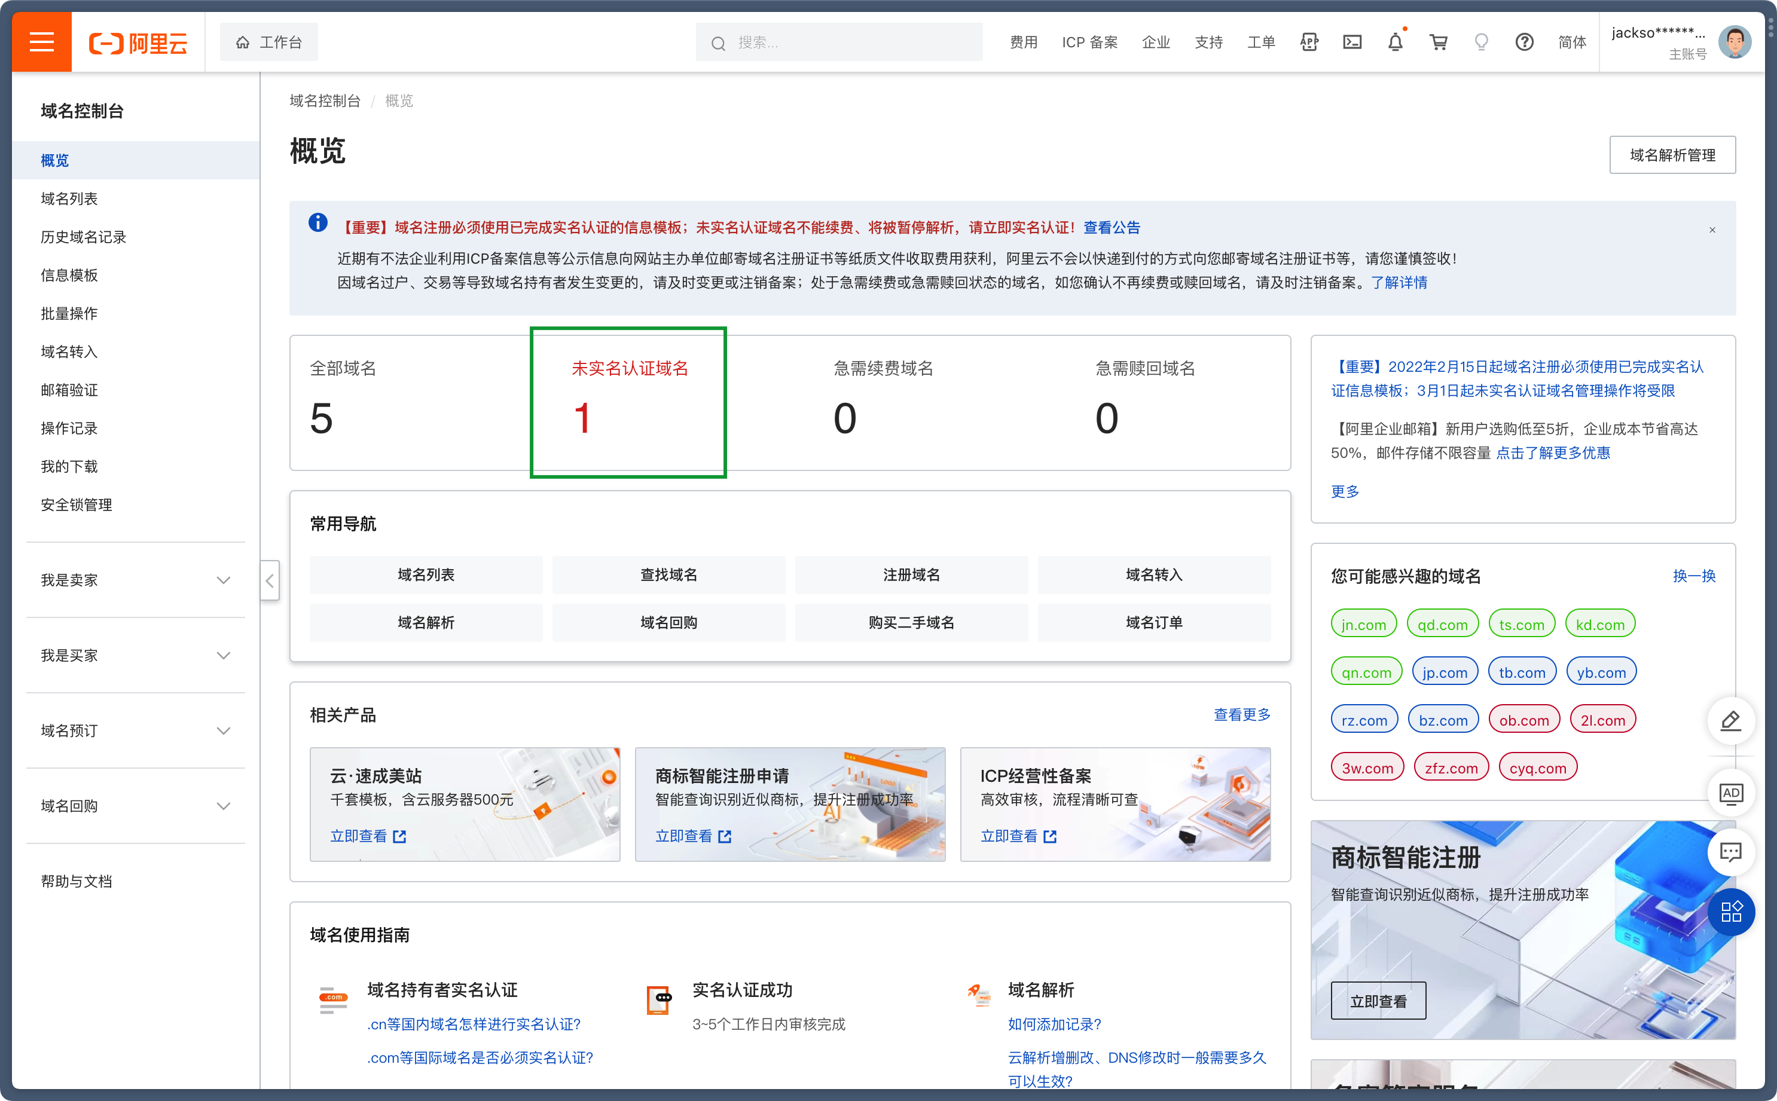Click the jn.com domain suggestion tag
This screenshot has width=1777, height=1101.
pos(1363,625)
